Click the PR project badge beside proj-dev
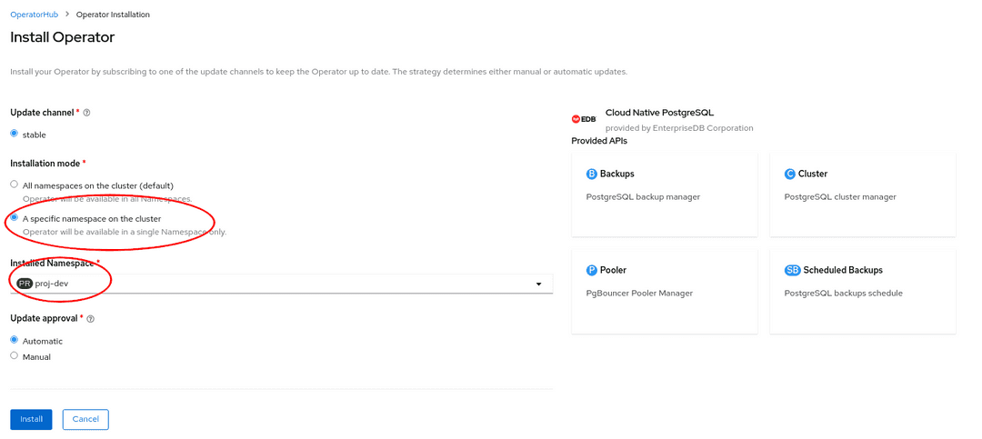This screenshot has width=982, height=439. pyautogui.click(x=25, y=284)
